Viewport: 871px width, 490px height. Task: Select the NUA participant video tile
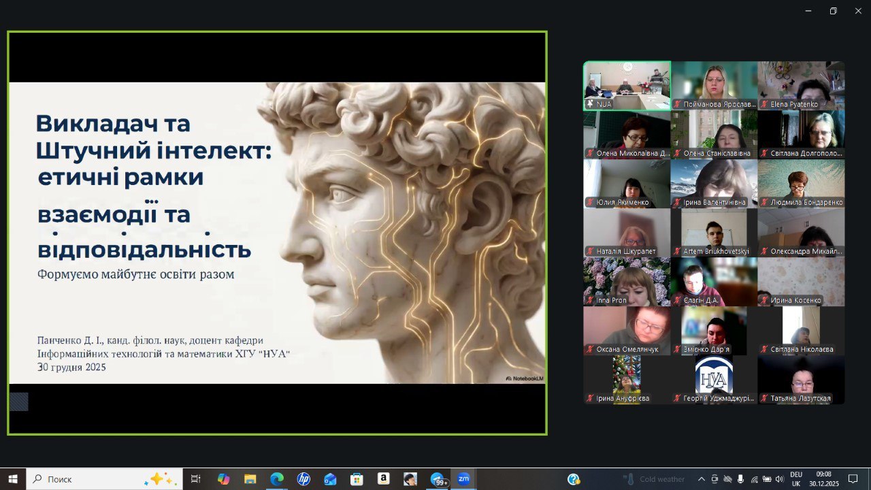coord(627,85)
